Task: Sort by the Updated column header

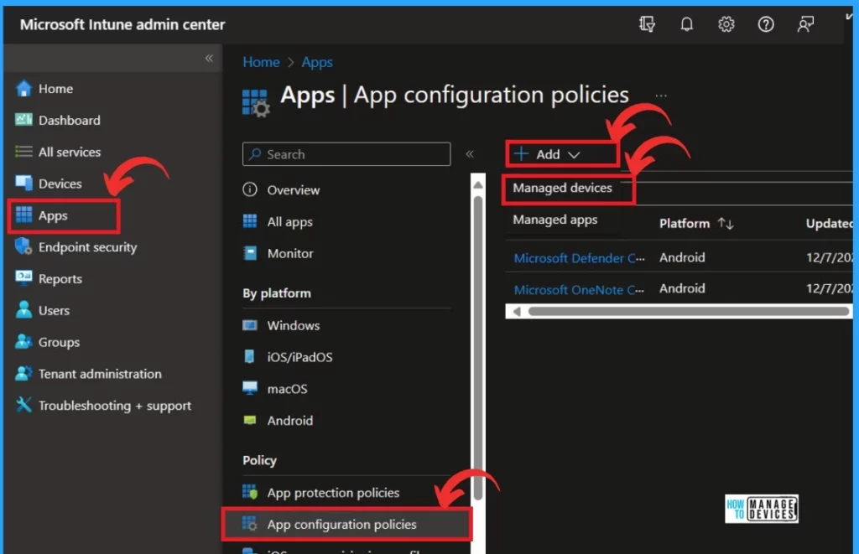Action: tap(830, 223)
